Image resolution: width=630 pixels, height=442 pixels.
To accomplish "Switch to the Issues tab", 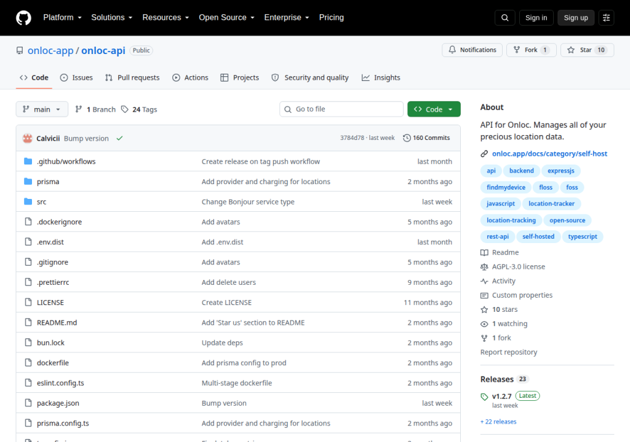I will click(x=76, y=78).
